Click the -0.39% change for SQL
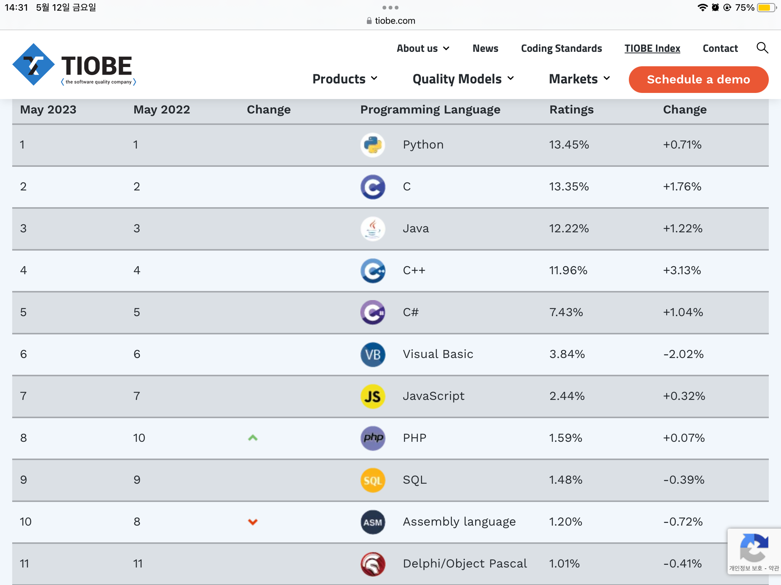 pyautogui.click(x=684, y=480)
